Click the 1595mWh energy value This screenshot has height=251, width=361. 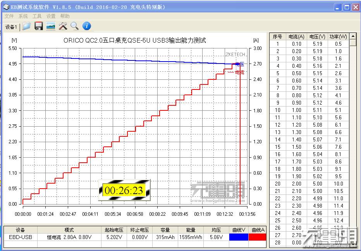pyautogui.click(x=191, y=237)
